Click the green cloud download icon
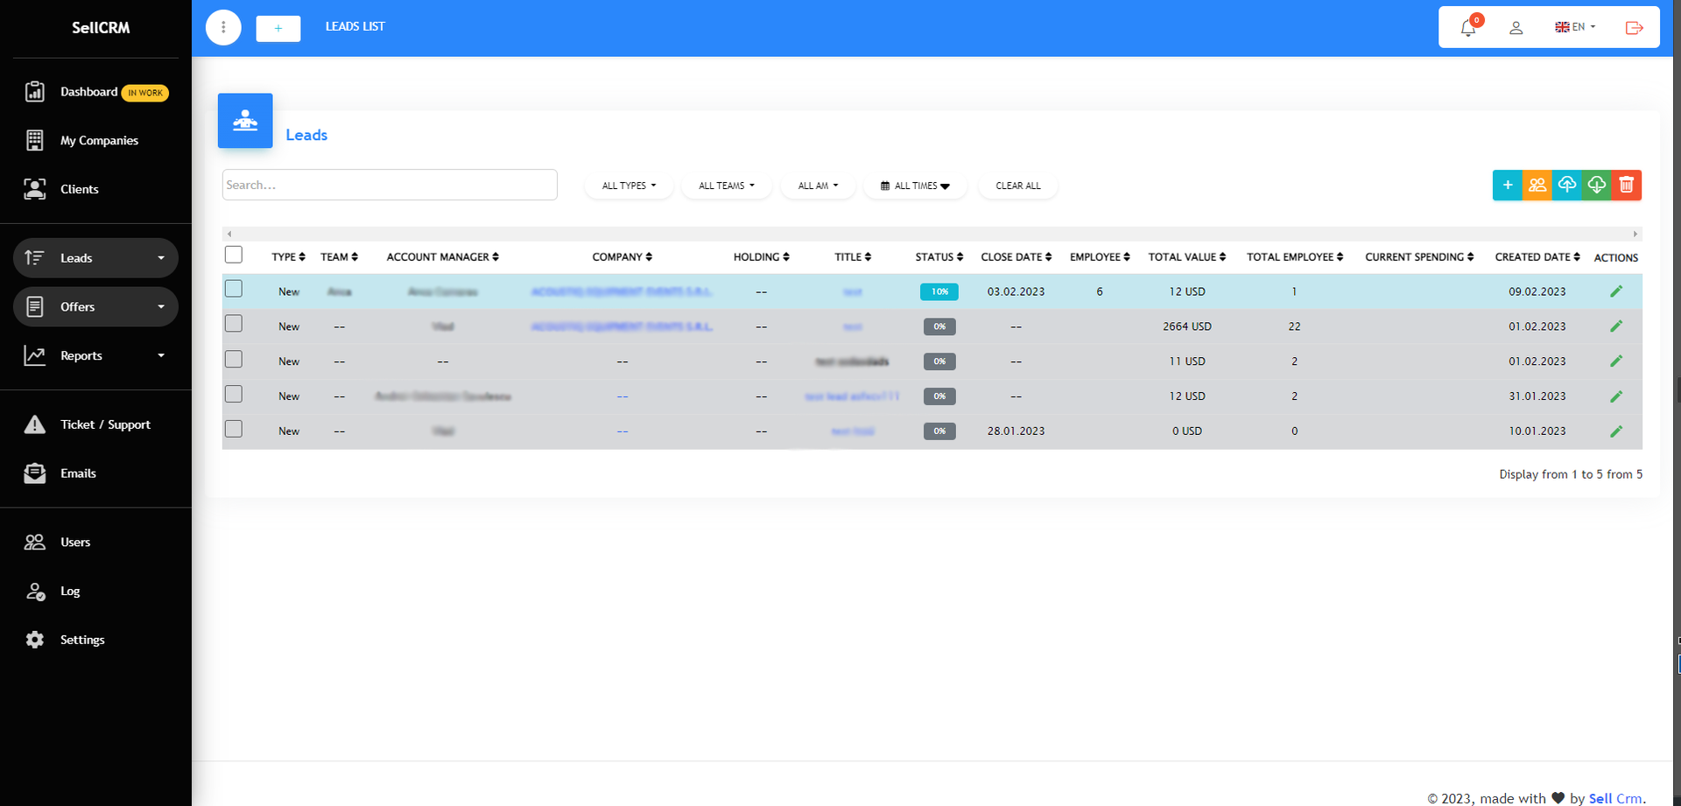Image resolution: width=1681 pixels, height=806 pixels. click(x=1596, y=185)
